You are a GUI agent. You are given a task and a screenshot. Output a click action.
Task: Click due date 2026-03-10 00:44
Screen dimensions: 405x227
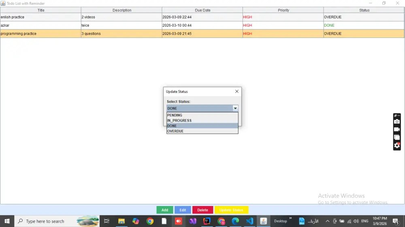[202, 25]
